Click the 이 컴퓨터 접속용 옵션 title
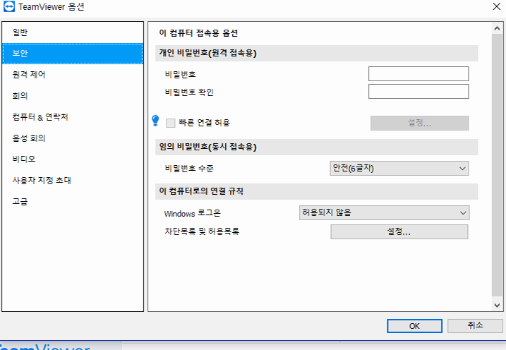Viewport: 506px width, 350px height. pos(198,33)
